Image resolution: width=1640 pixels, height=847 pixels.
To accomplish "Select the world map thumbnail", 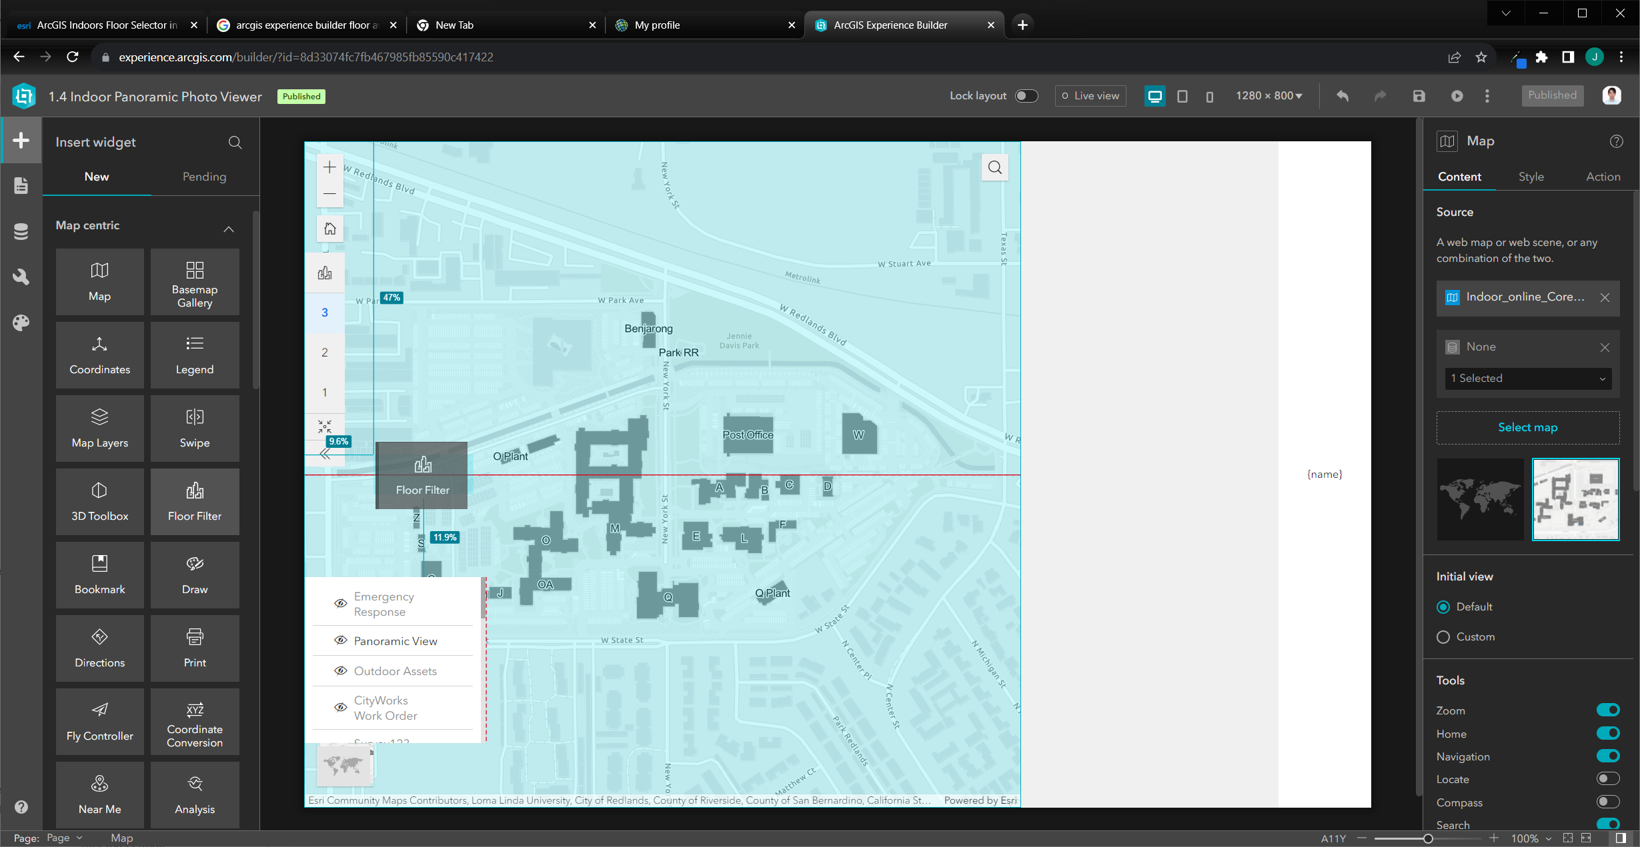I will (1480, 499).
